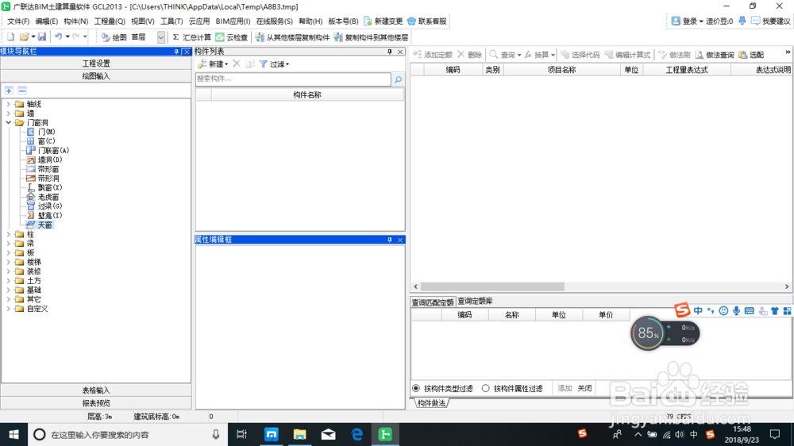Image resolution: width=794 pixels, height=446 pixels.
Task: Switch to the 查询定额库 tab
Action: click(475, 302)
